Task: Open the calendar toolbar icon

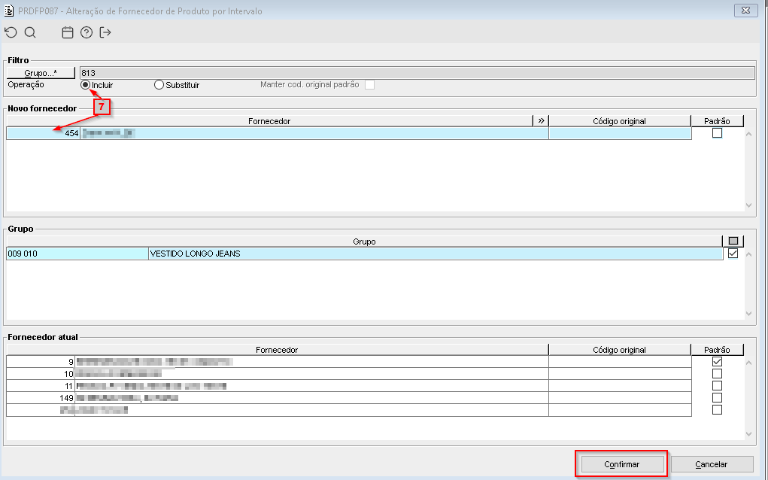Action: (68, 32)
